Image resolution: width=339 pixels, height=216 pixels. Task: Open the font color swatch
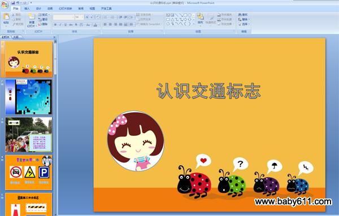(95, 25)
